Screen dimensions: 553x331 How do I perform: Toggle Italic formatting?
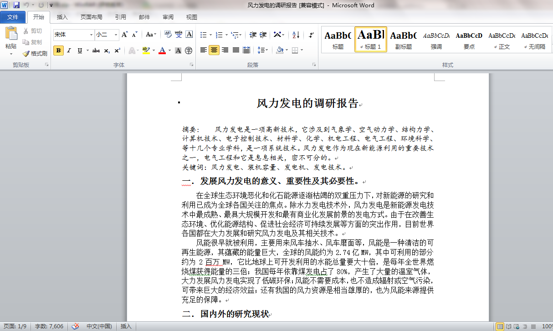pyautogui.click(x=69, y=51)
